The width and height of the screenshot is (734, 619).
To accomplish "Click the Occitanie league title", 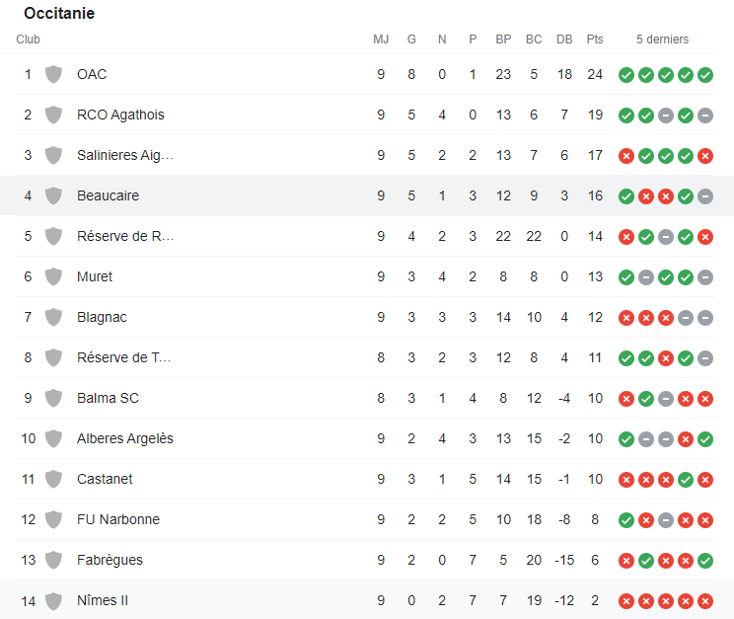I will coord(59,13).
